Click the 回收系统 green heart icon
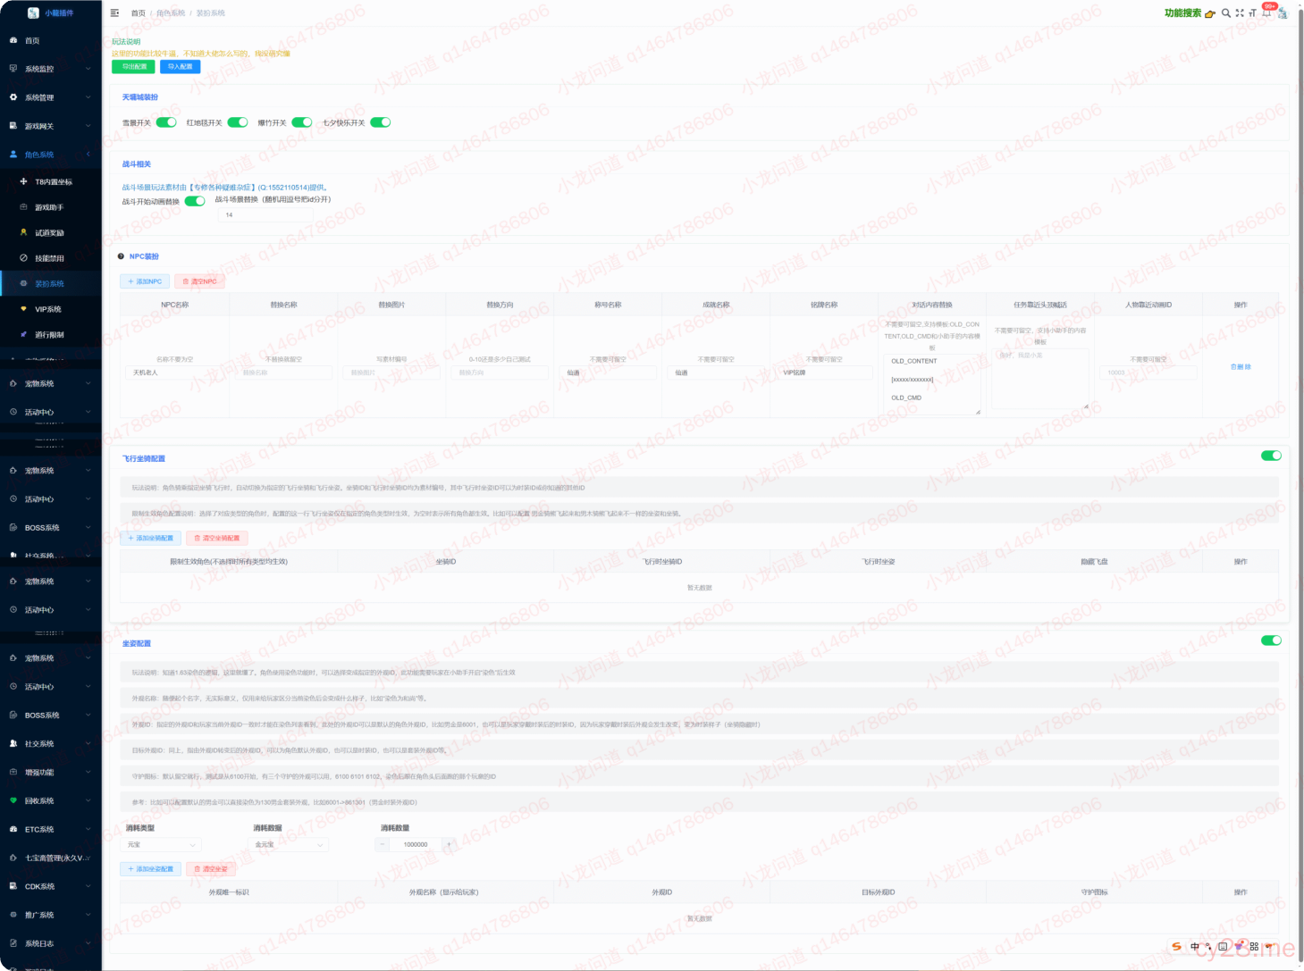Viewport: 1304px width, 971px height. [x=13, y=800]
